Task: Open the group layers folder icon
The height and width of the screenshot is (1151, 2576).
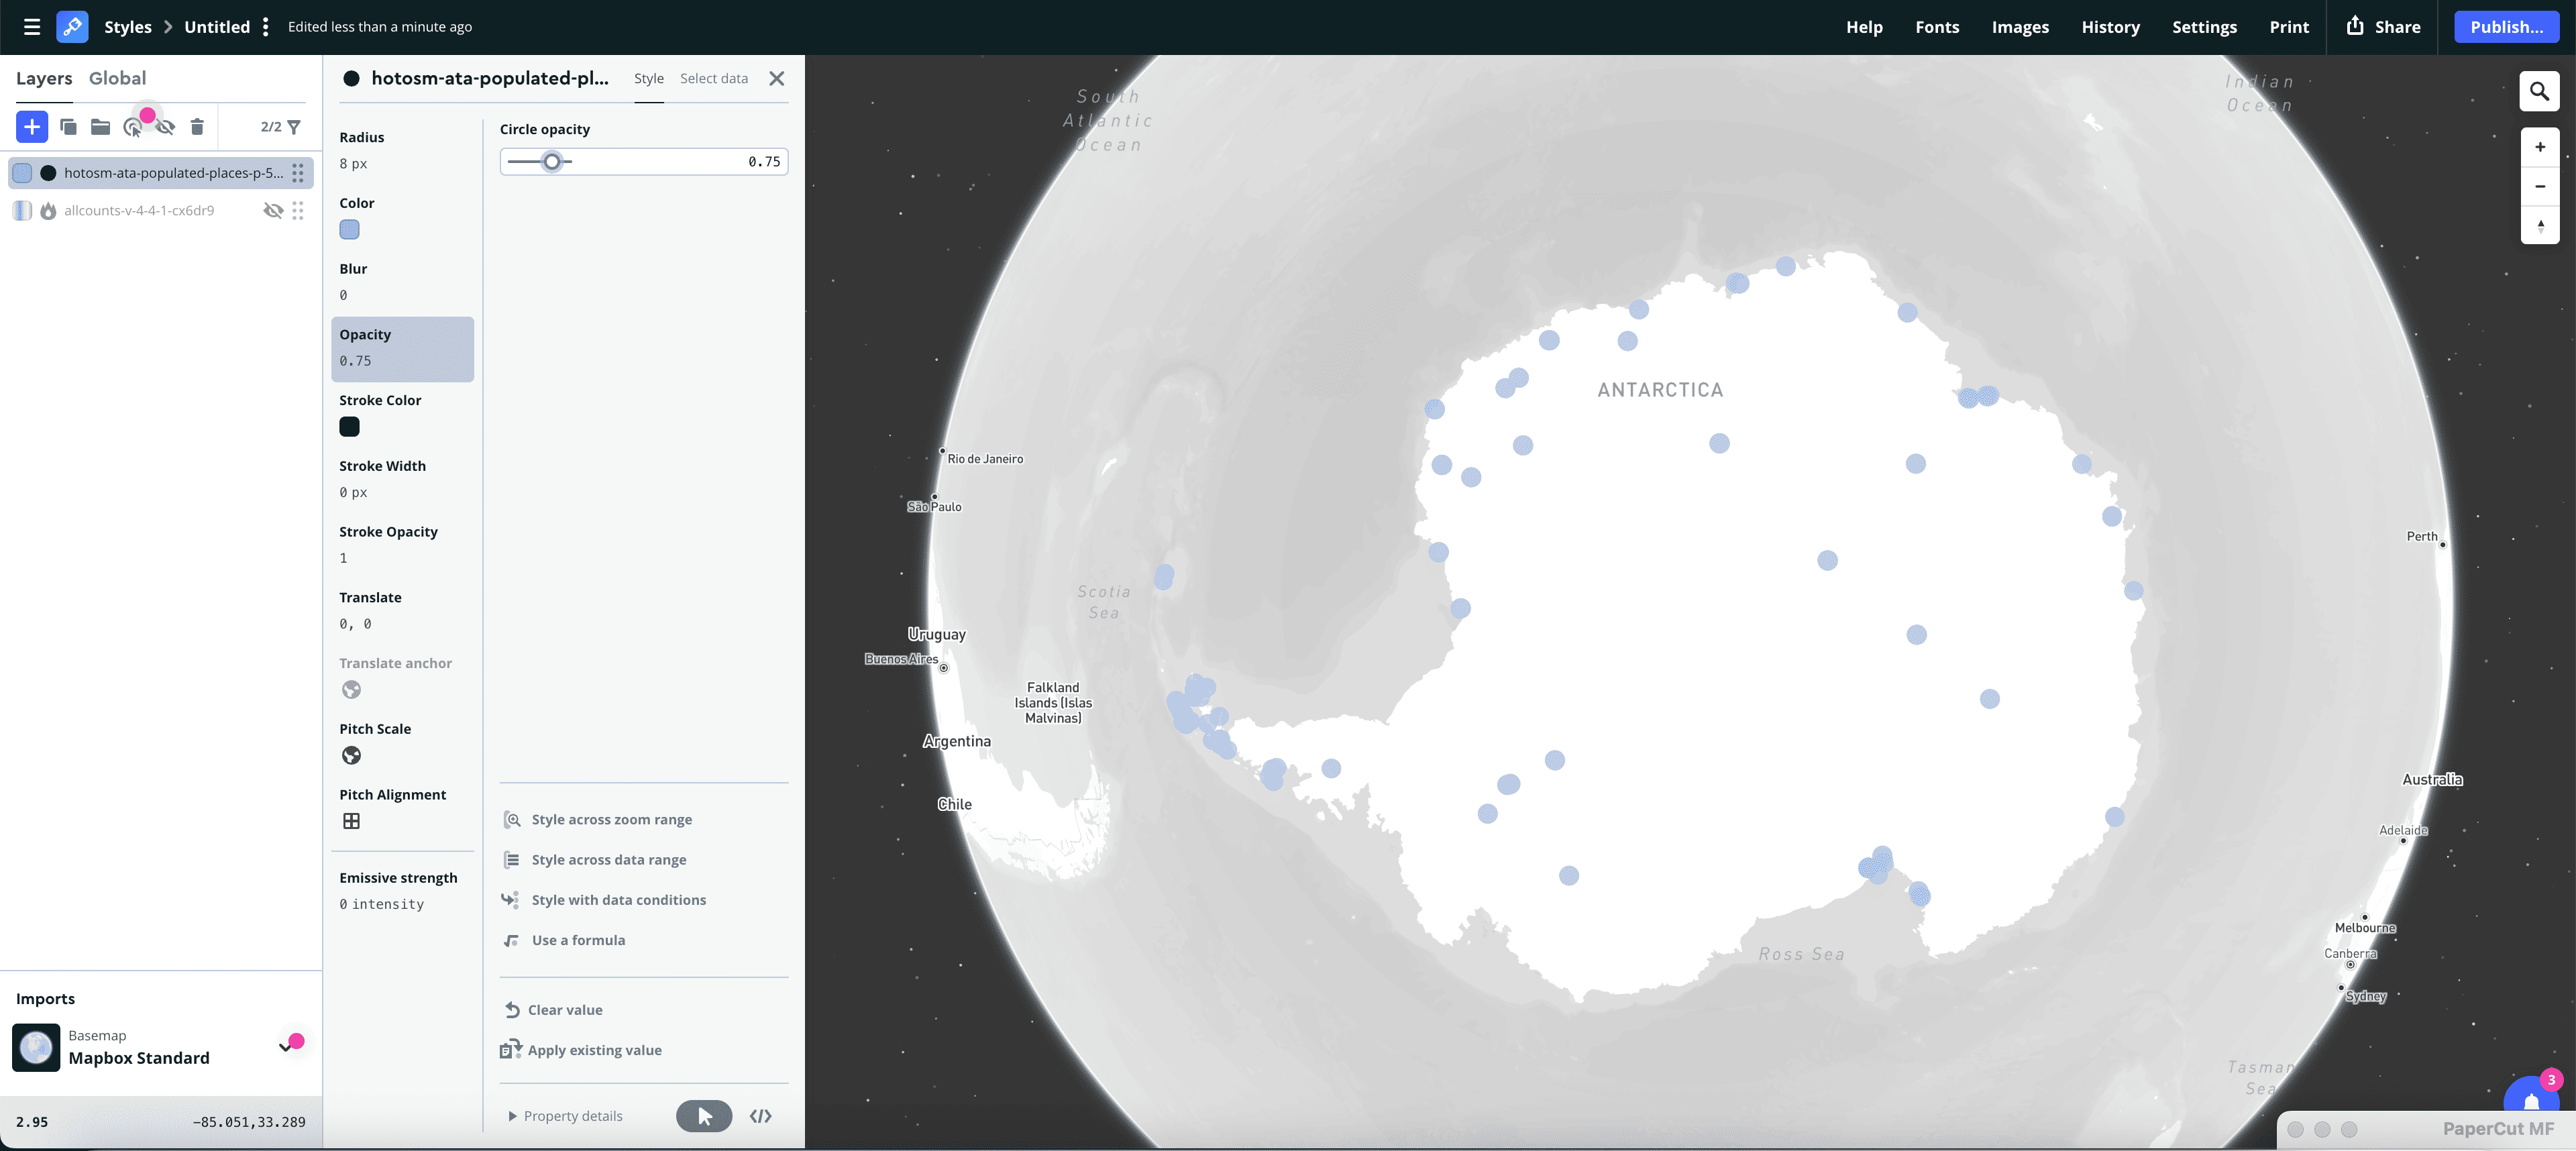Action: (x=100, y=127)
